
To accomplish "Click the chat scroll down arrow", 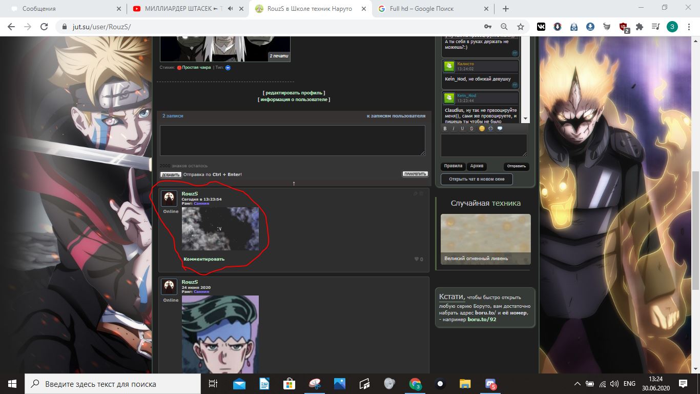I will point(524,119).
